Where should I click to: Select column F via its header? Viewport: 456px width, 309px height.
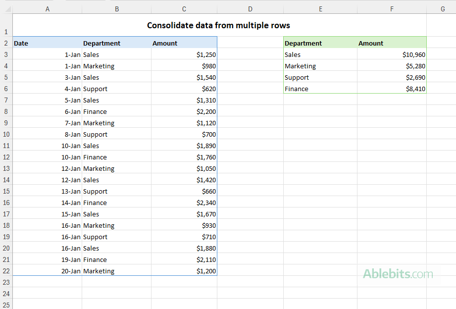[x=392, y=8]
